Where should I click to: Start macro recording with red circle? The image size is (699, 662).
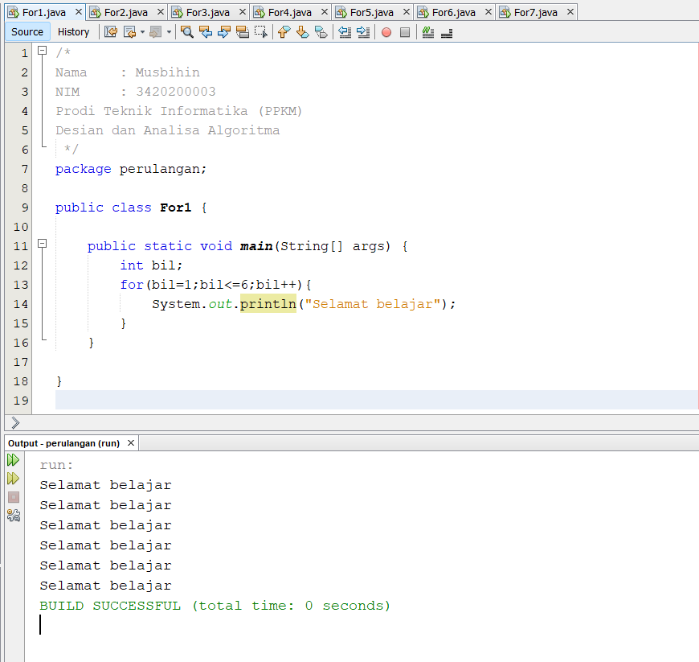[x=386, y=32]
